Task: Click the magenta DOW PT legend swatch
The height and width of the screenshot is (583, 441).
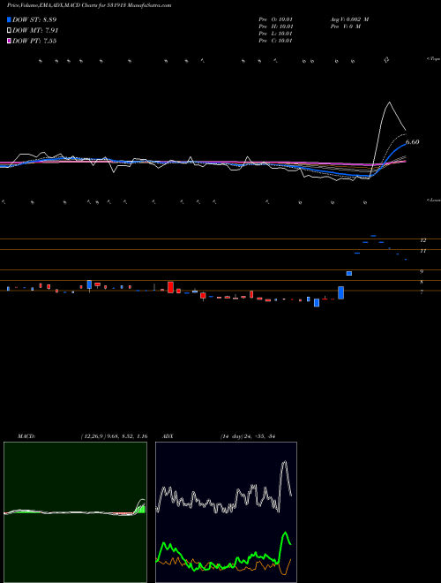Action: 10,42
